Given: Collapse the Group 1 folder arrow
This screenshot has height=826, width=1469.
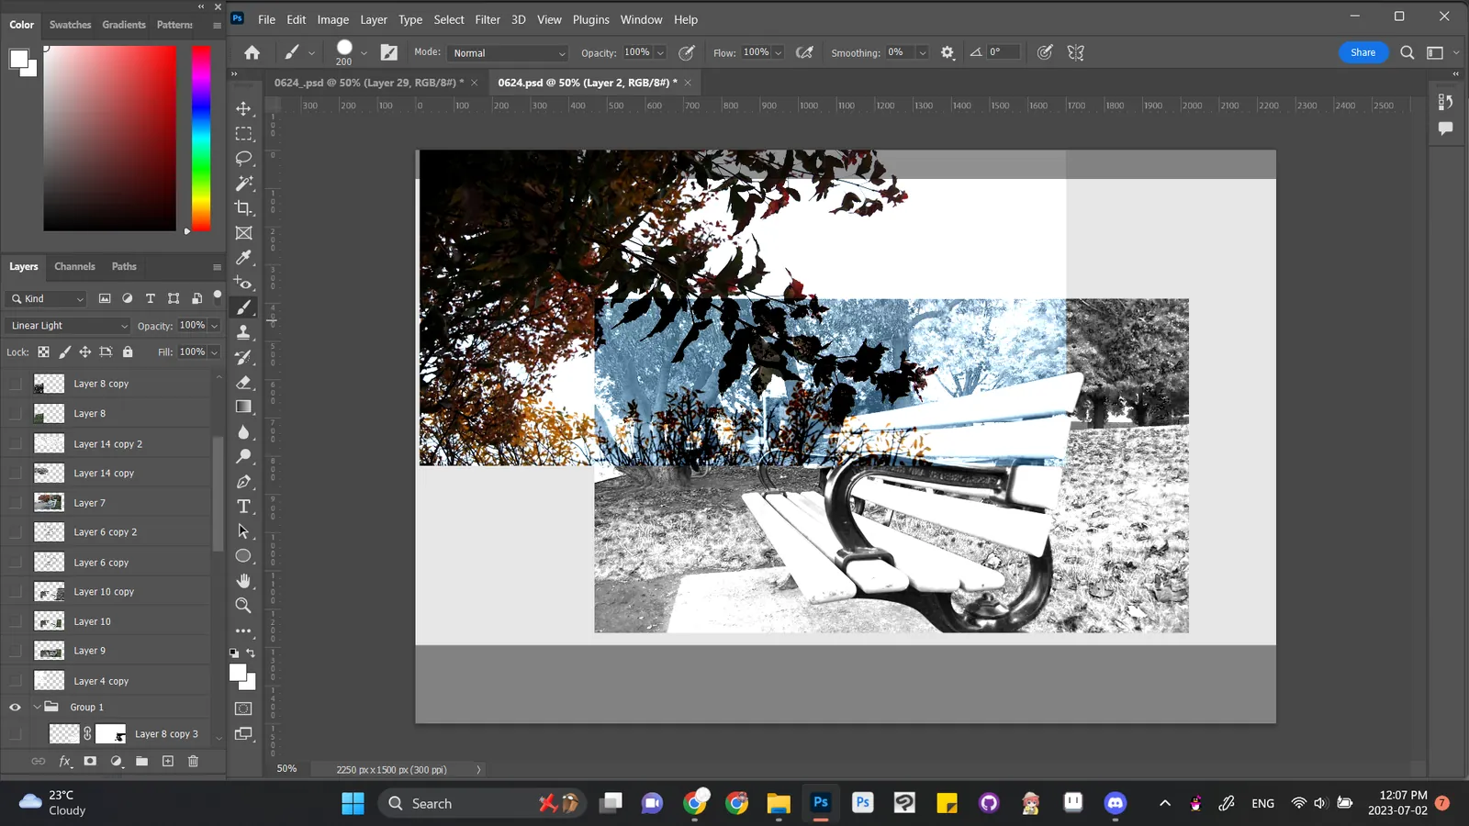Looking at the screenshot, I should pos(38,708).
